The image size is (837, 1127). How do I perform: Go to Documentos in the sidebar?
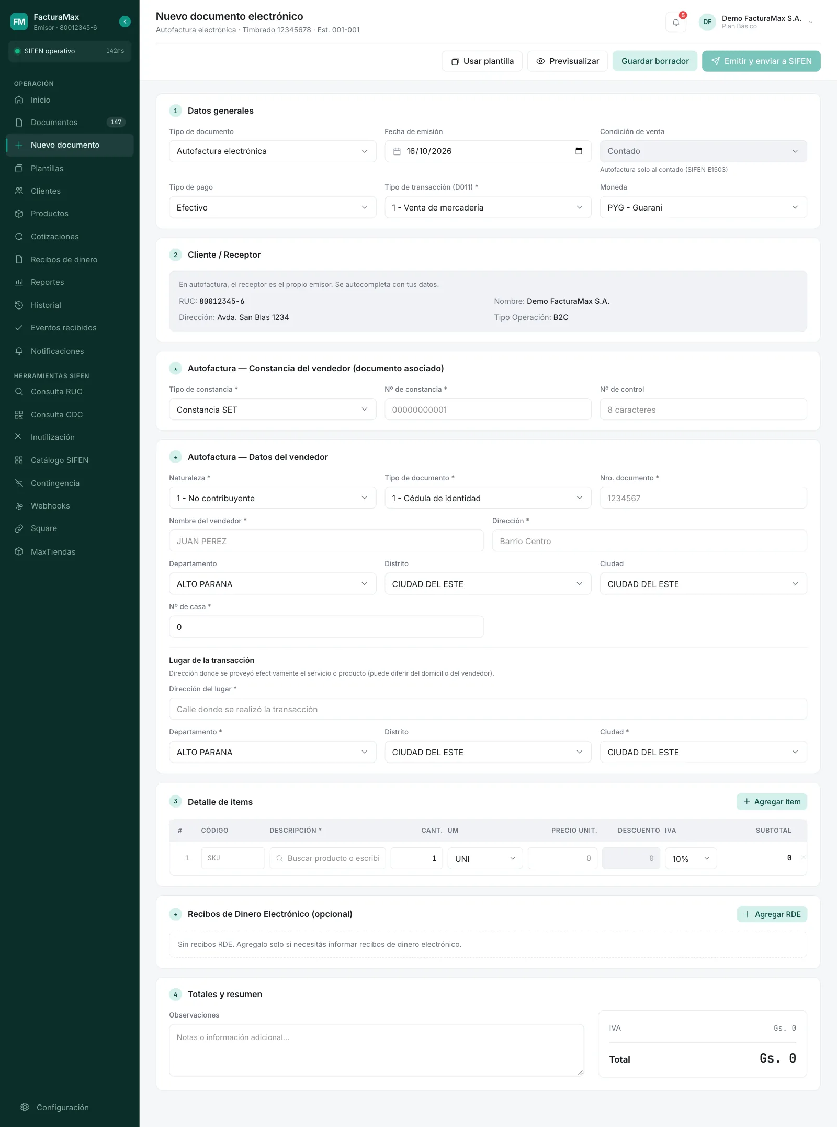[x=70, y=122]
